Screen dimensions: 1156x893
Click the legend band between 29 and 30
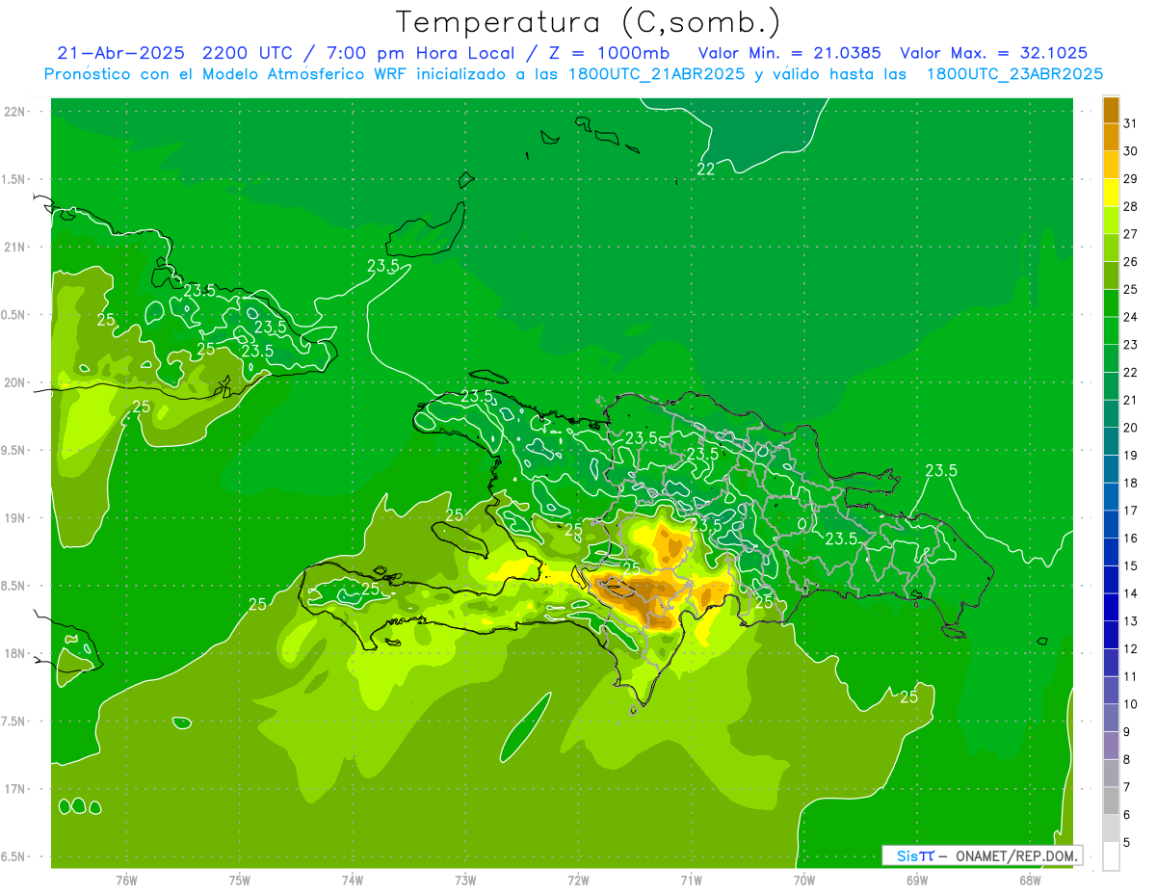click(x=1111, y=165)
